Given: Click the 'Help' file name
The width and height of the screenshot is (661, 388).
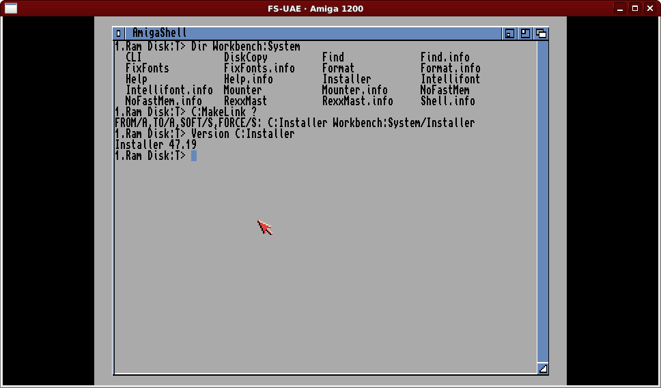Looking at the screenshot, I should (x=136, y=79).
